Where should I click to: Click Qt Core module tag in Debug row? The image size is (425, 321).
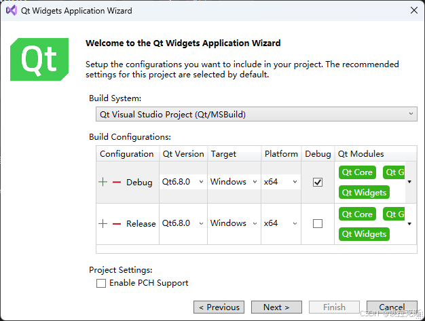coord(357,172)
